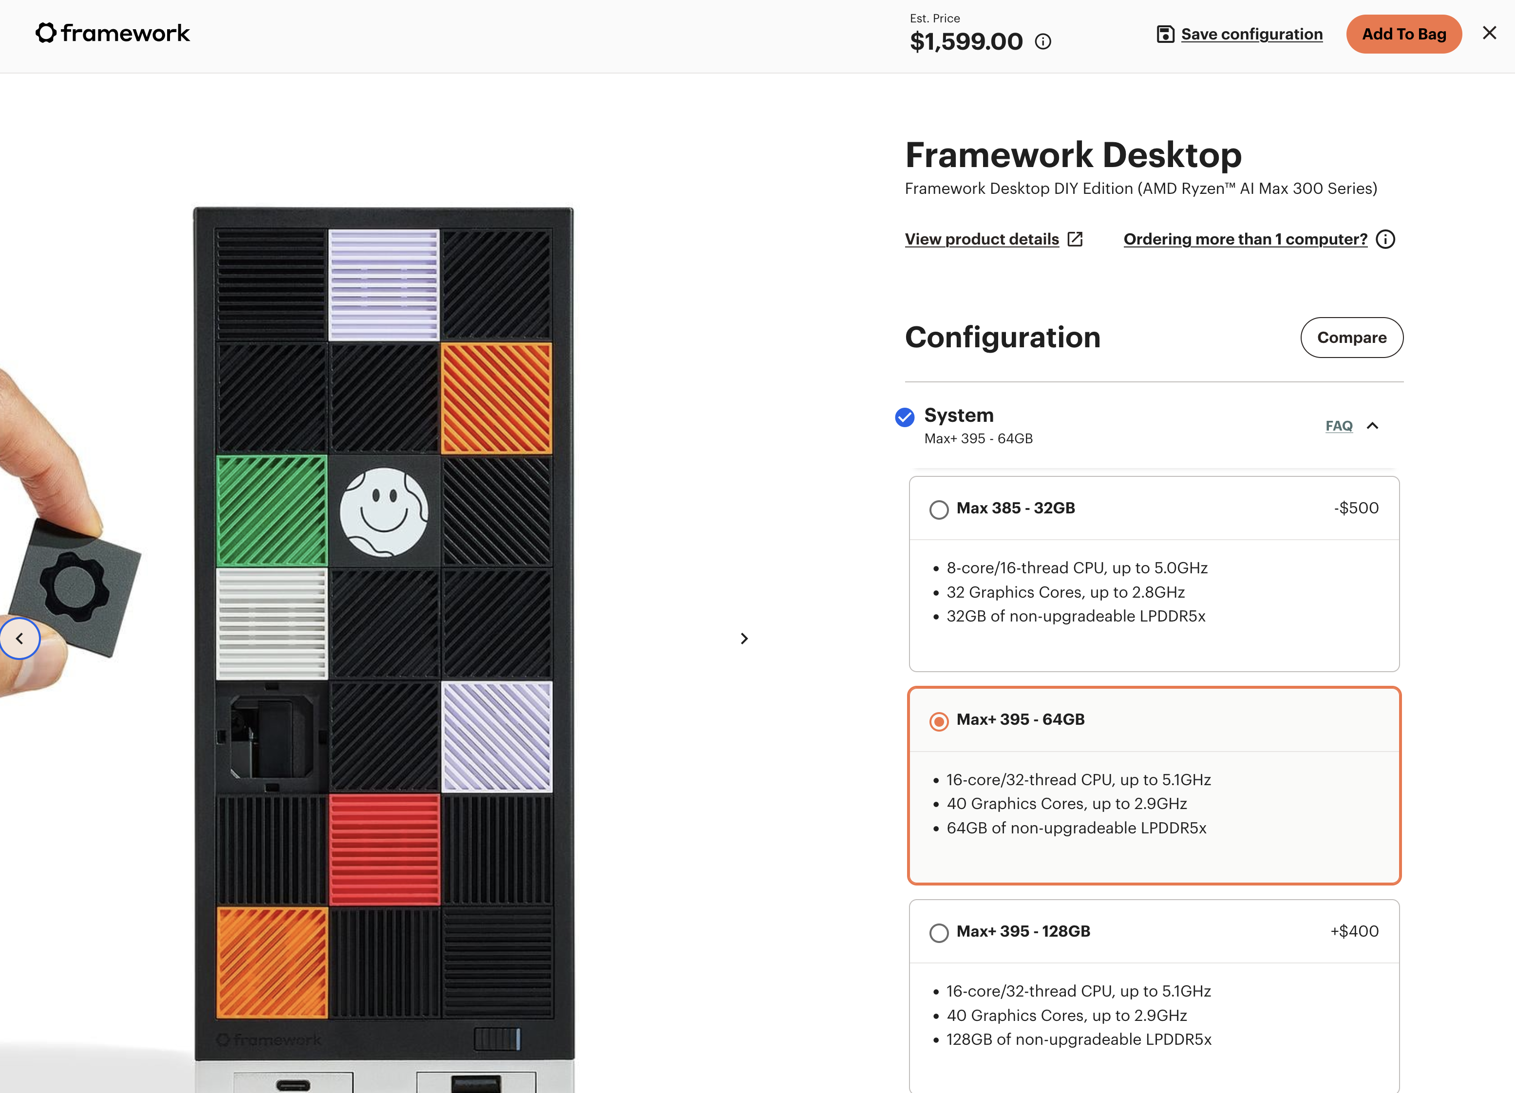Show the previous product image
This screenshot has height=1093, width=1515.
pyautogui.click(x=19, y=639)
